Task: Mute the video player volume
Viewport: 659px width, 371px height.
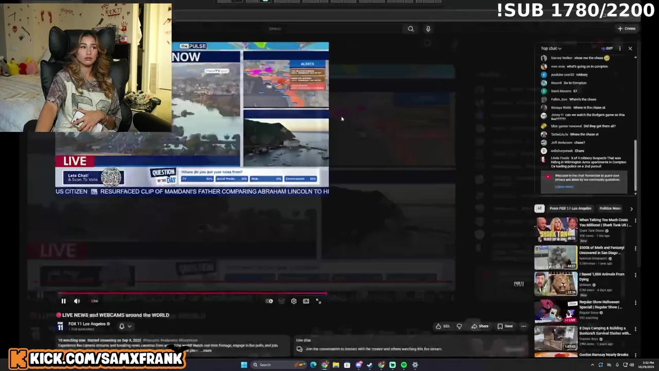Action: (77, 301)
